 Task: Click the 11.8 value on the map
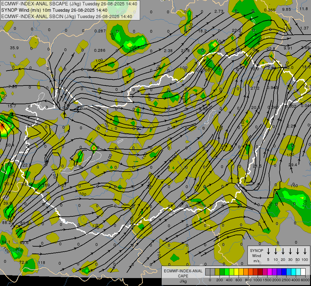[x=304, y=9]
